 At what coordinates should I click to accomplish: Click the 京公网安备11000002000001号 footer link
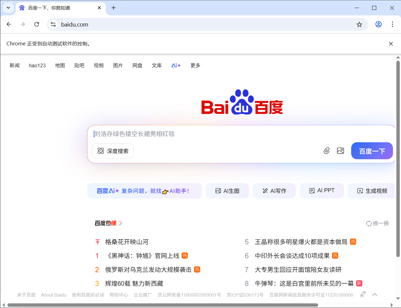click(189, 295)
